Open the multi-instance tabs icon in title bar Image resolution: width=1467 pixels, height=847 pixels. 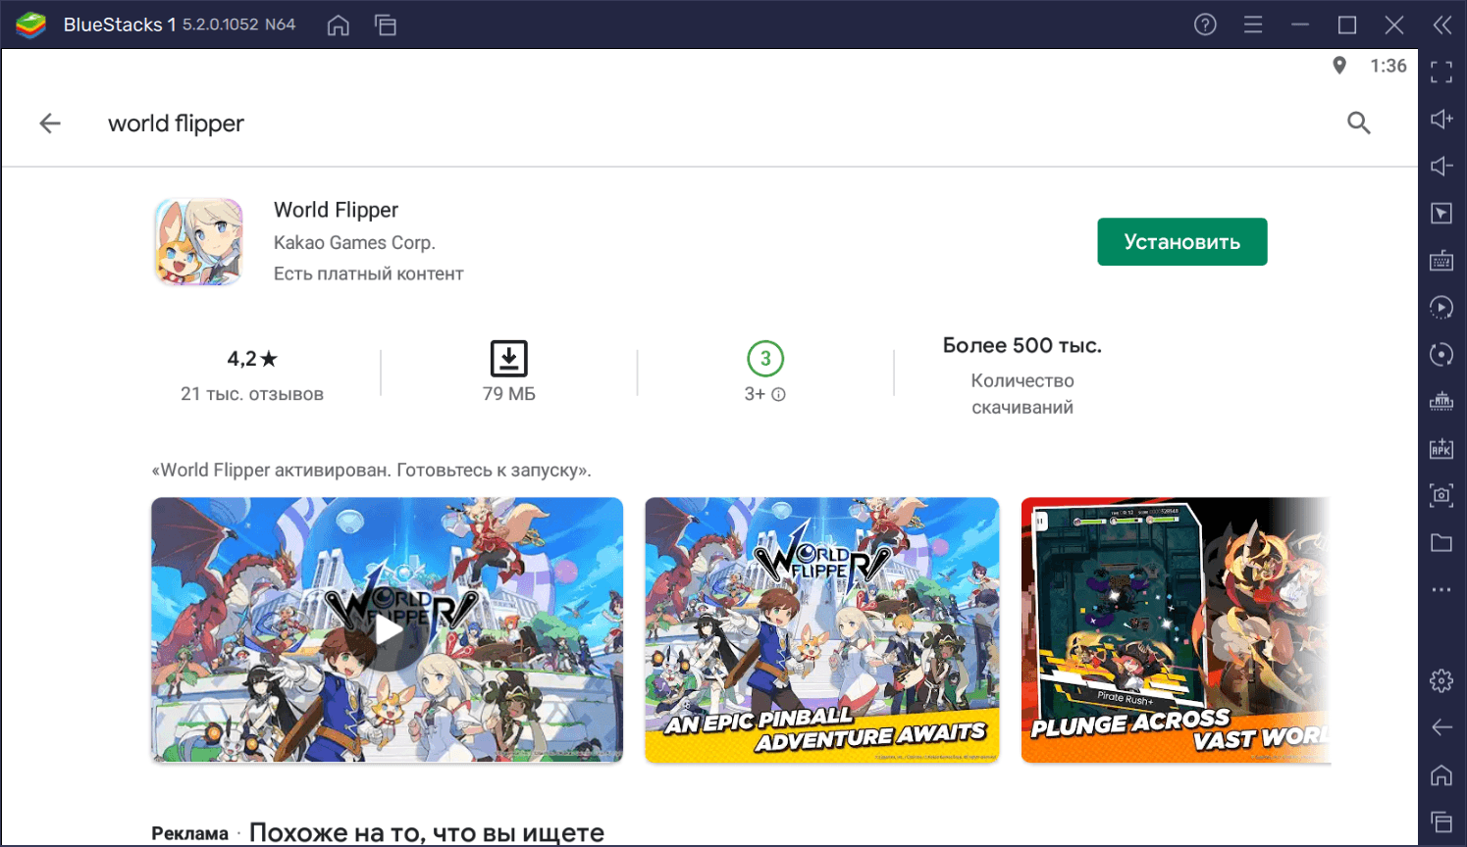(386, 25)
